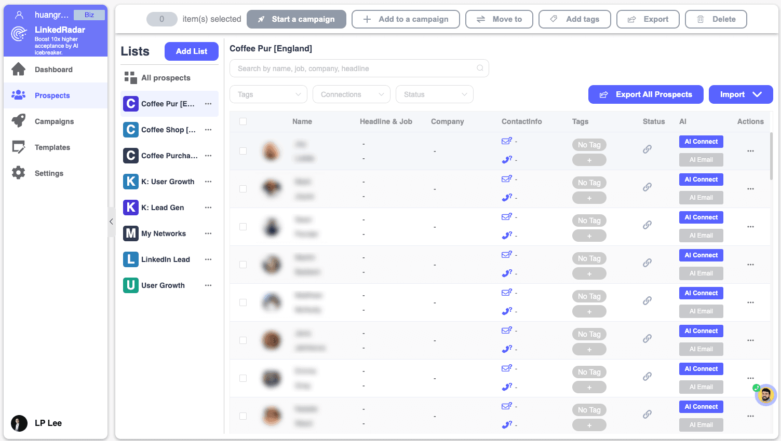Check the third prospect row checkbox

click(x=243, y=227)
